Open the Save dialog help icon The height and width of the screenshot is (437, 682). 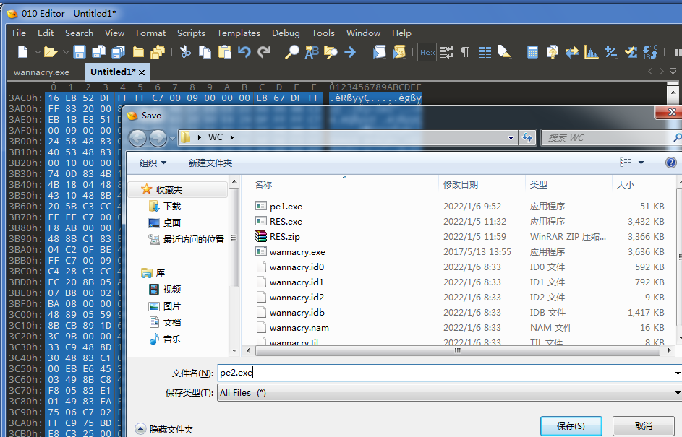670,163
